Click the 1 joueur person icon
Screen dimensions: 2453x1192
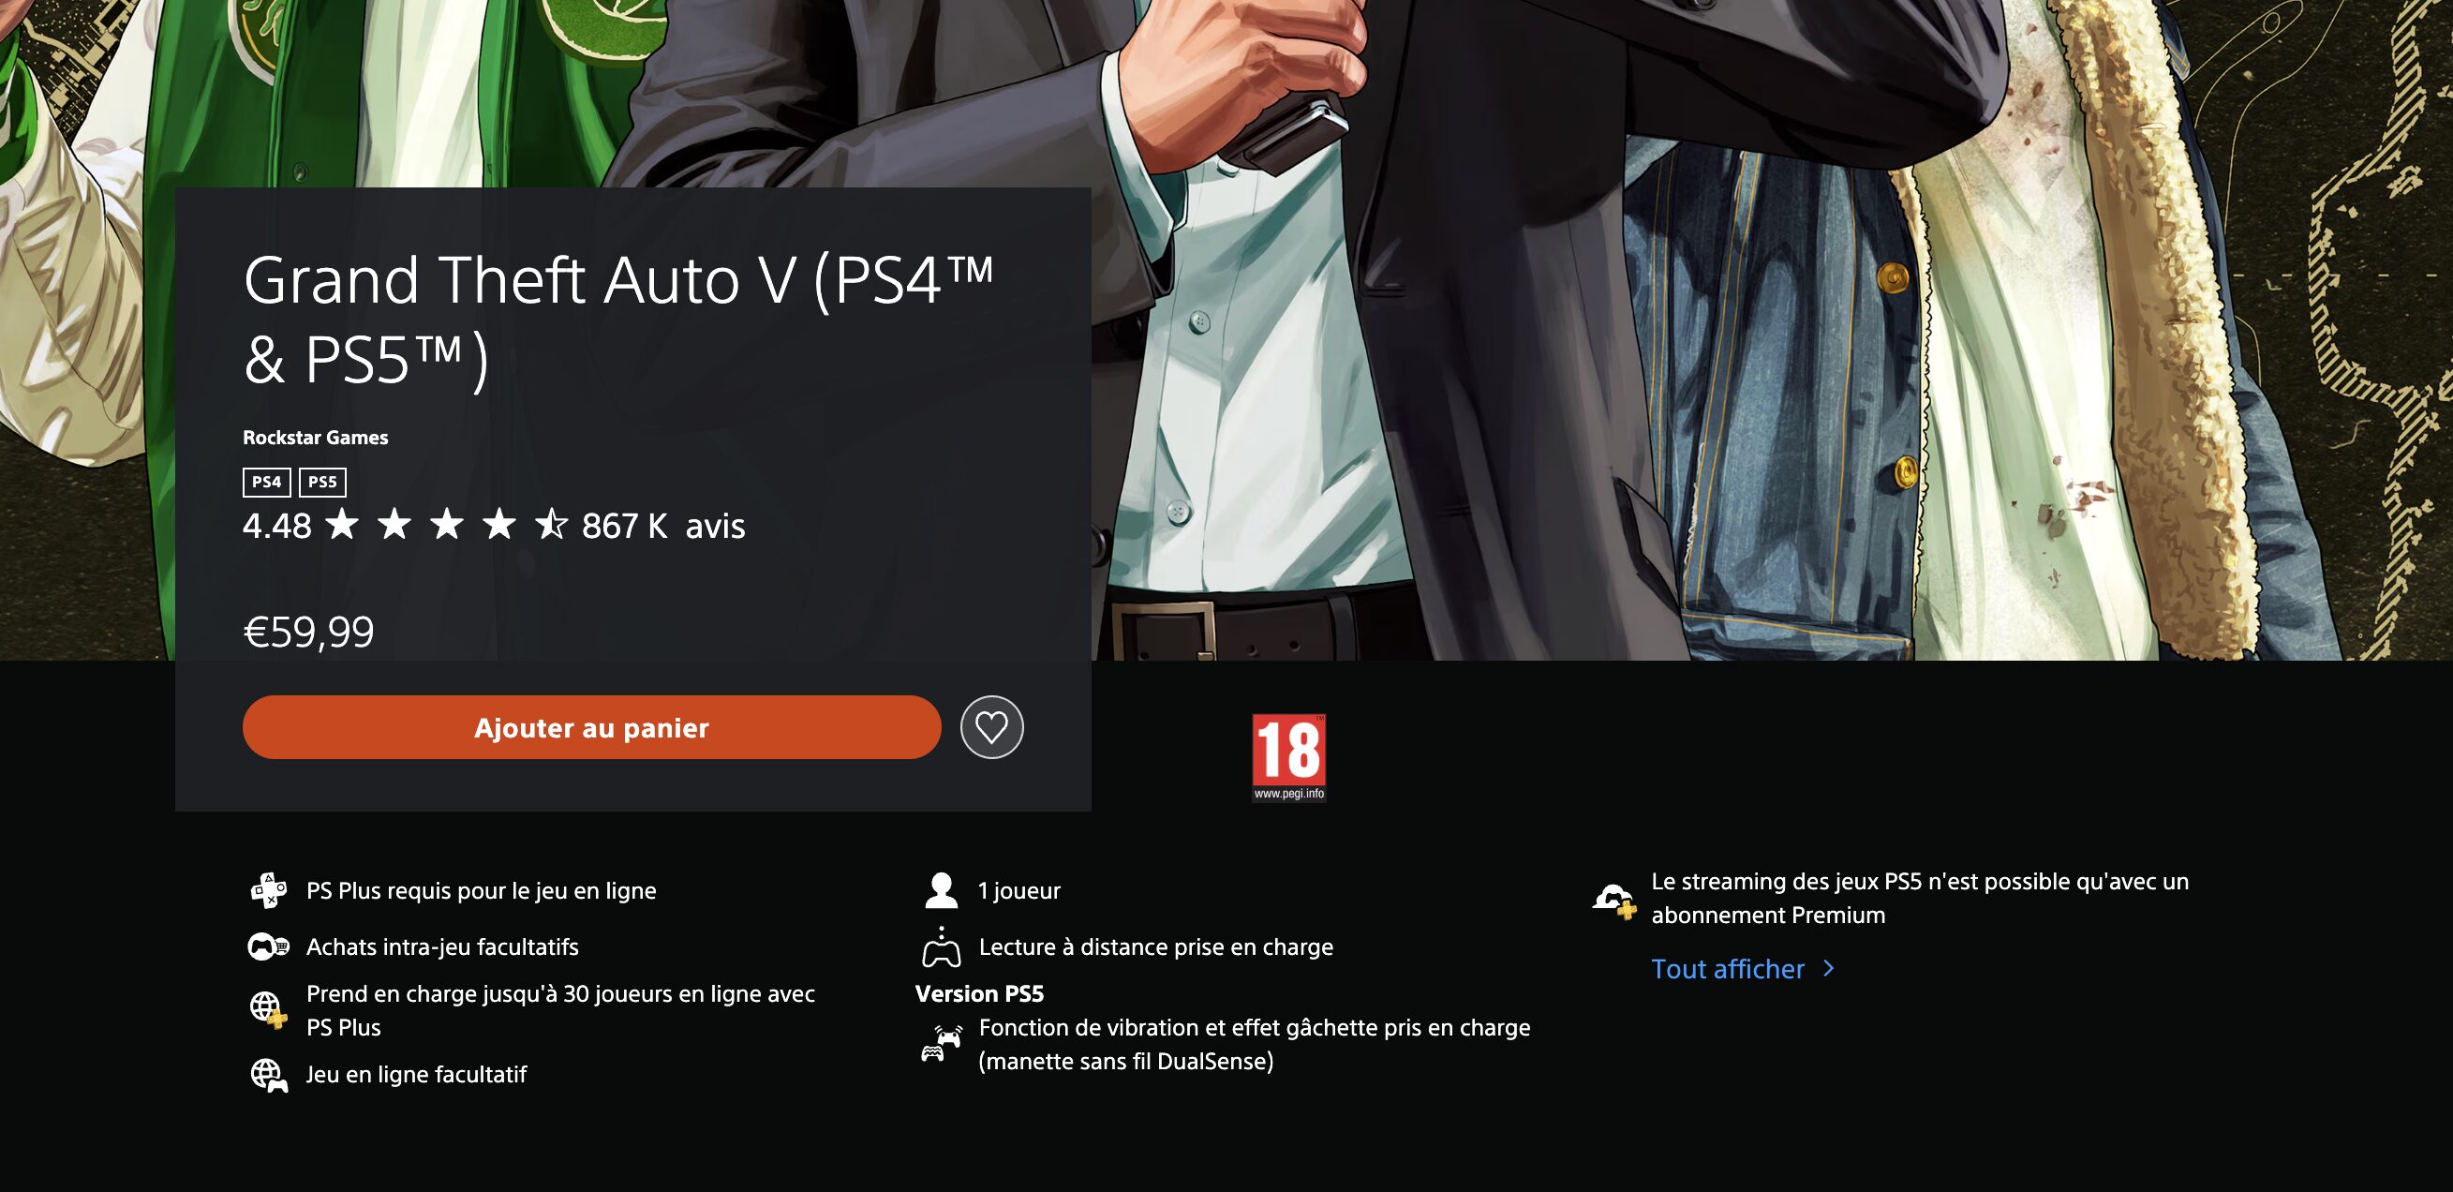tap(941, 890)
